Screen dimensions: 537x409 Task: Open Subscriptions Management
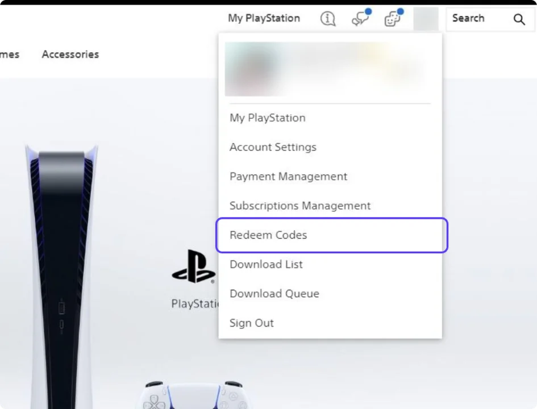[300, 206]
